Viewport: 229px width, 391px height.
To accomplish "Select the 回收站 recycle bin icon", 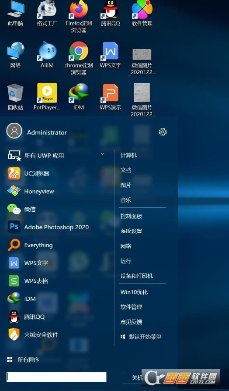I will tap(15, 97).
